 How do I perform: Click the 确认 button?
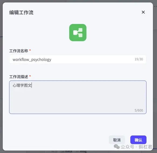[138, 140]
